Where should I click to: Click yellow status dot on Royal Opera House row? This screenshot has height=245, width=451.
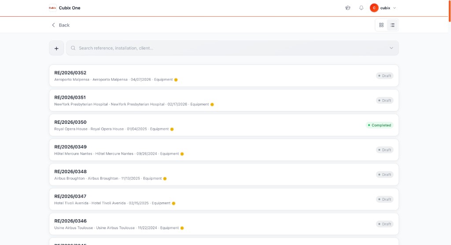(x=172, y=129)
